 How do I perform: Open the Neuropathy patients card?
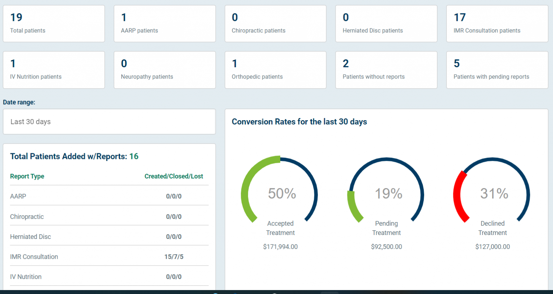(x=165, y=70)
